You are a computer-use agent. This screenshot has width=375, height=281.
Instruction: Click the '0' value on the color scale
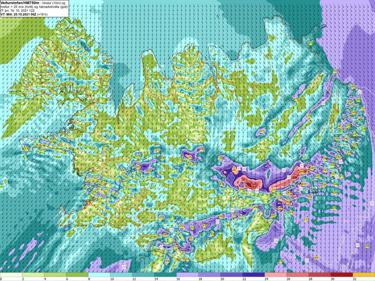1,279
